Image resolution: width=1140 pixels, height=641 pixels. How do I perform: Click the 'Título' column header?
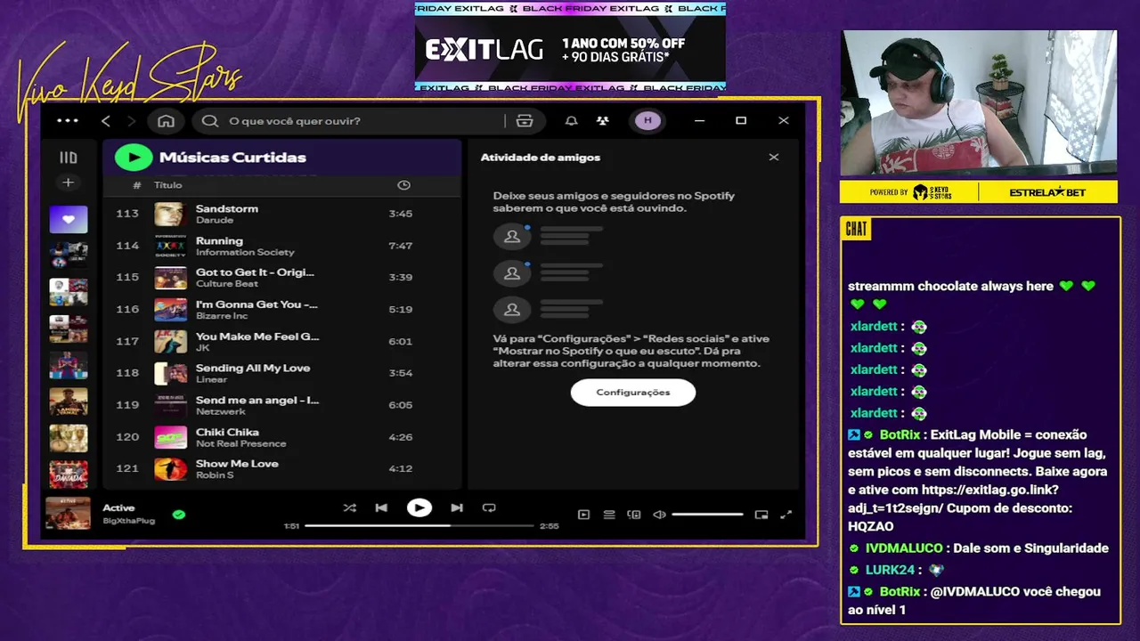[167, 185]
